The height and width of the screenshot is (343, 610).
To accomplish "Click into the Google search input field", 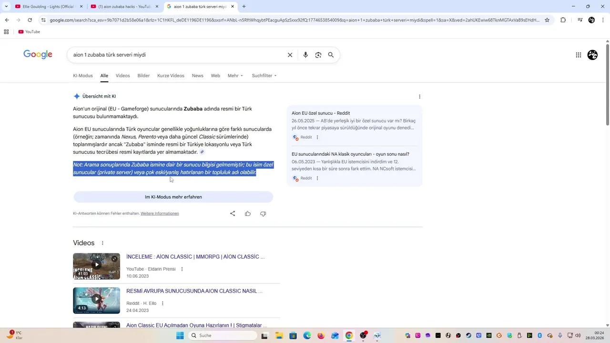I will tap(176, 55).
